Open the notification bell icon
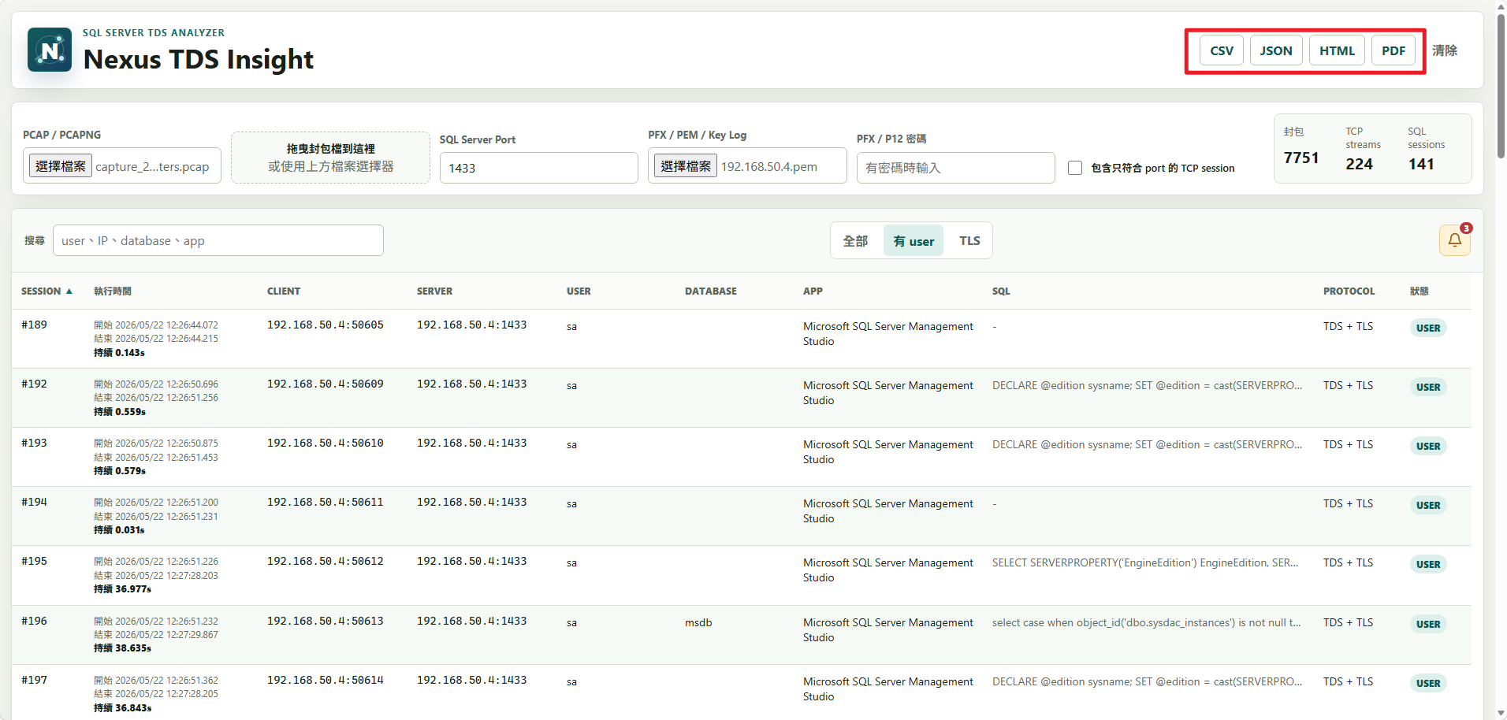Image resolution: width=1507 pixels, height=720 pixels. [1454, 240]
